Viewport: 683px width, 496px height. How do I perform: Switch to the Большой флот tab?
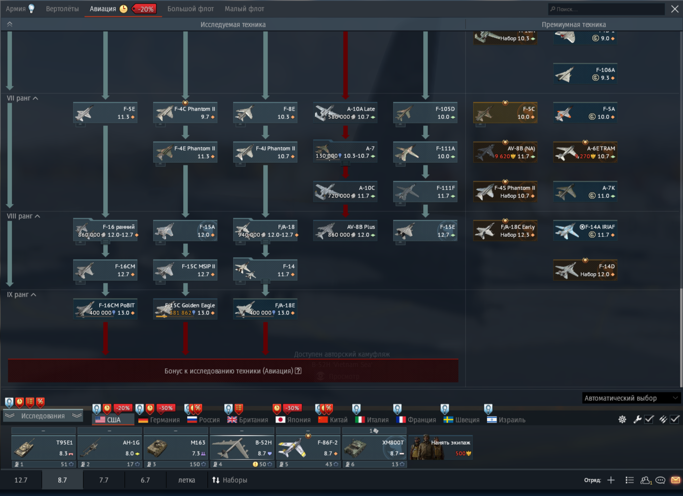coord(191,9)
